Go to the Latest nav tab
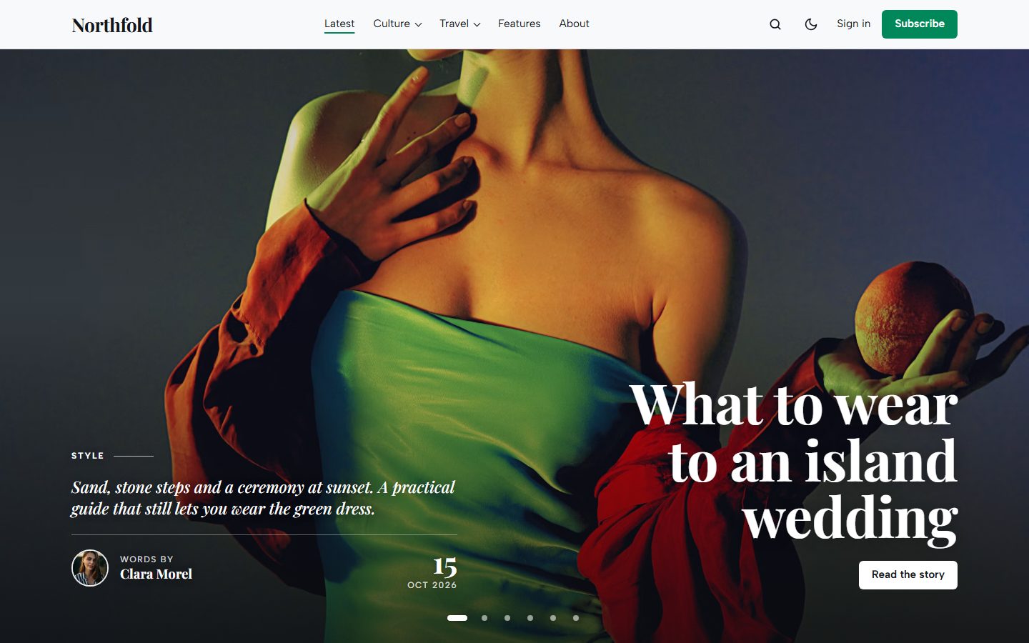Image resolution: width=1029 pixels, height=643 pixels. (x=339, y=24)
